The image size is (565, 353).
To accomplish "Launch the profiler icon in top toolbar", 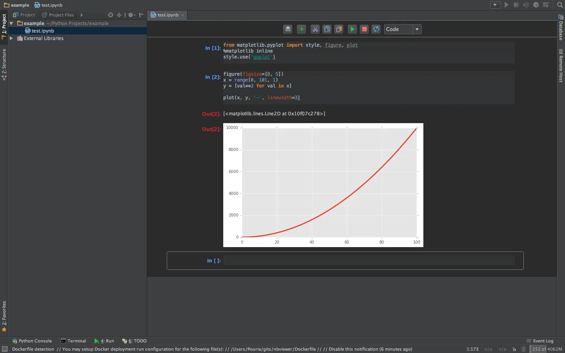I will point(536,5).
